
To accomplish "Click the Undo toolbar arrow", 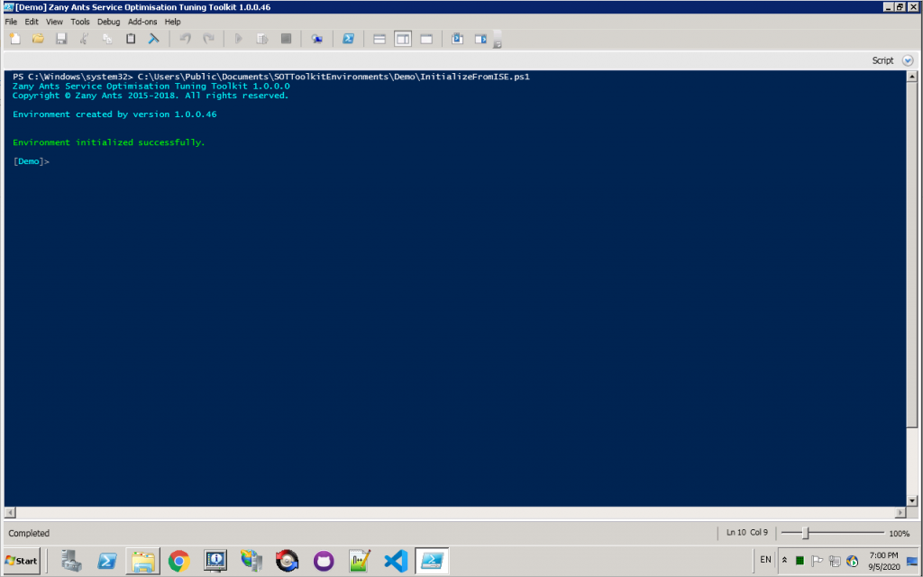I will (x=186, y=39).
